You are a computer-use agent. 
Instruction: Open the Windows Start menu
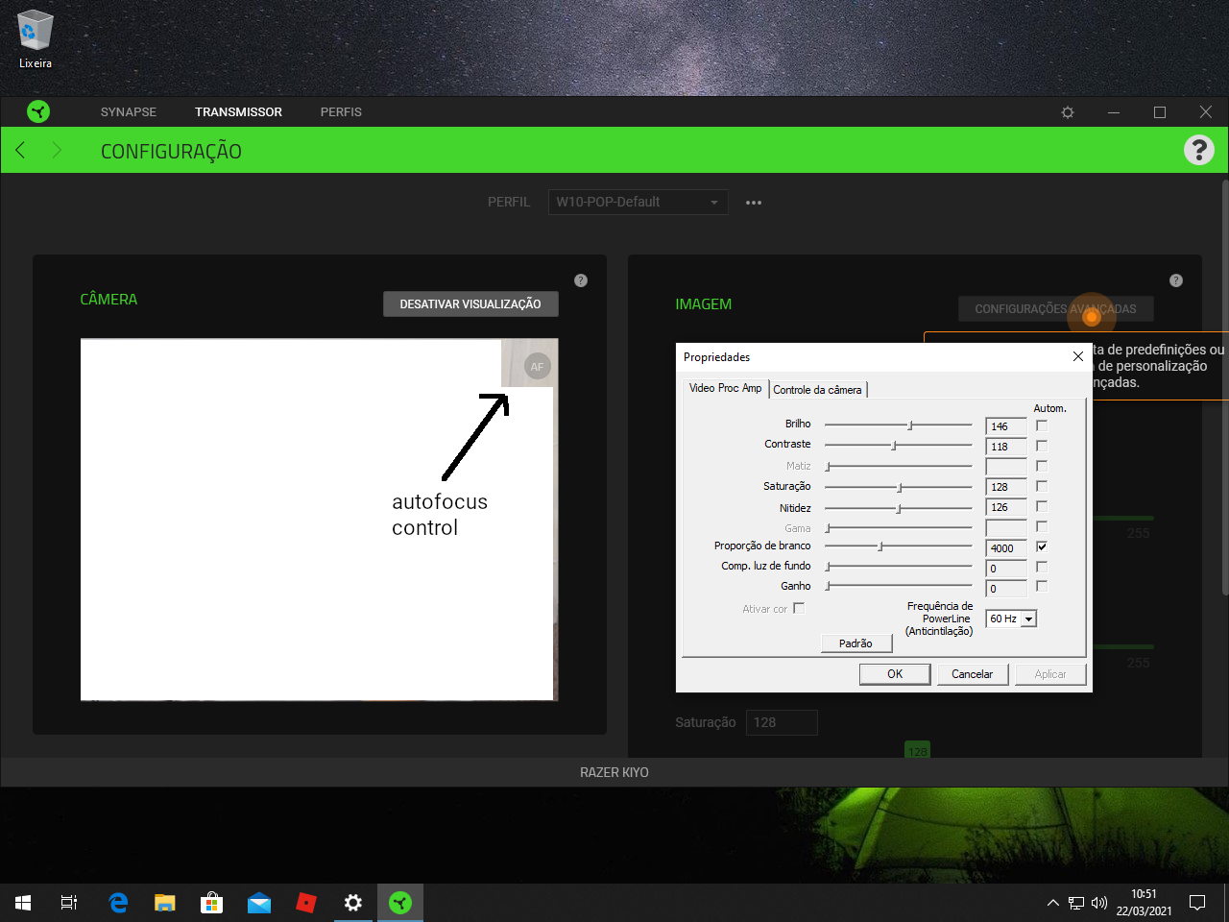23,903
